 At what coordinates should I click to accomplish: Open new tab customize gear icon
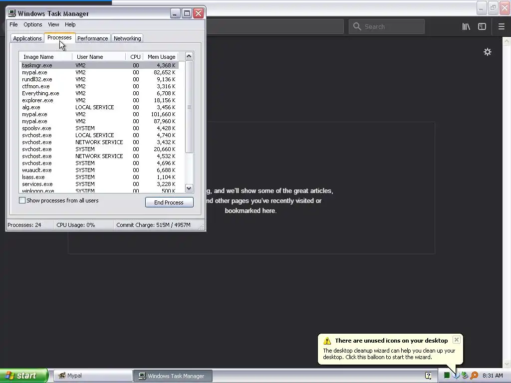click(487, 52)
